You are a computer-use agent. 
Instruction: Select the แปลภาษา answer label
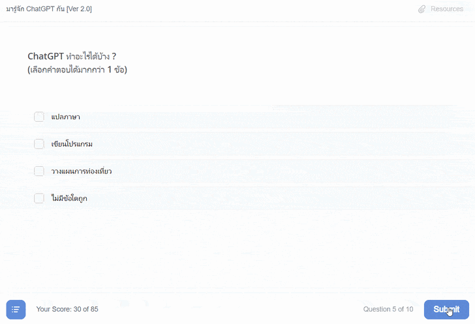[65, 117]
